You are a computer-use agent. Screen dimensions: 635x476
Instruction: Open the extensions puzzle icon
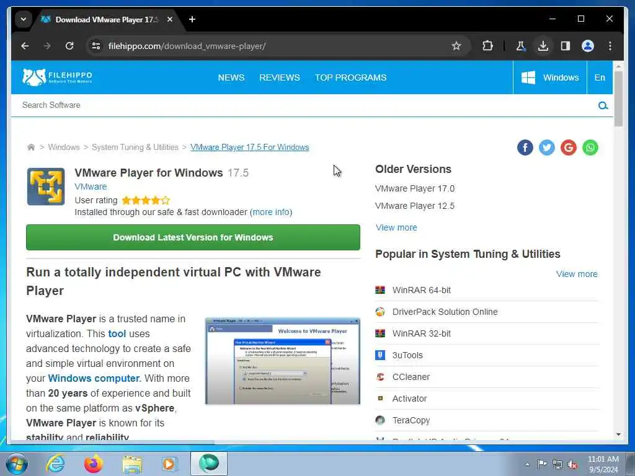487,46
